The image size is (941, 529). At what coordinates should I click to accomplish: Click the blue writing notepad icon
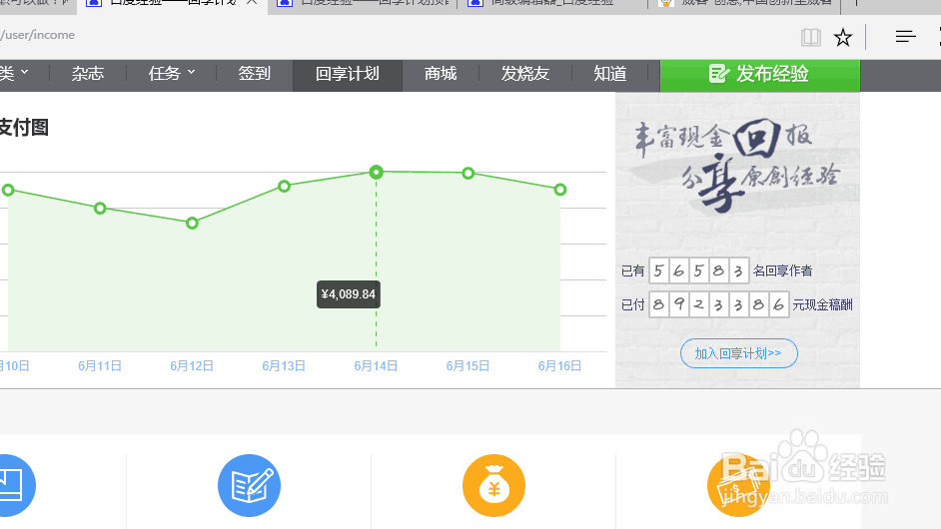pyautogui.click(x=249, y=485)
